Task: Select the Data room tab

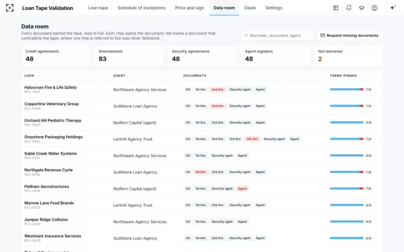Action: point(224,8)
